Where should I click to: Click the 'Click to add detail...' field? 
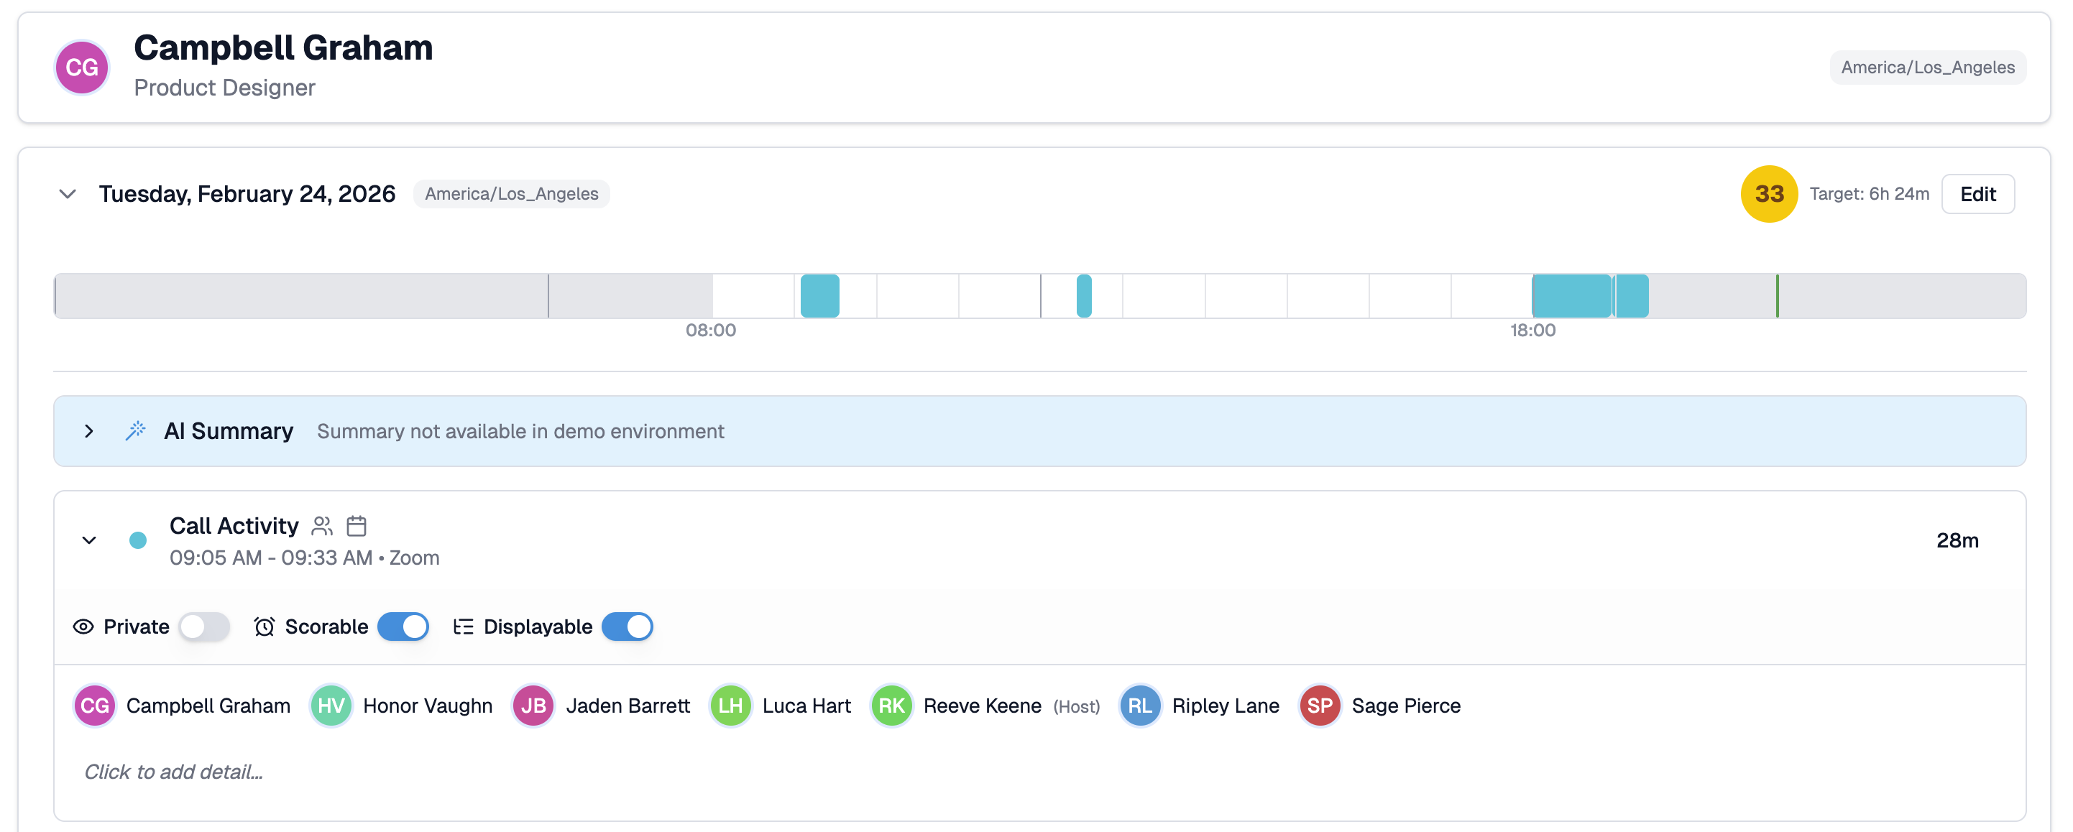(x=174, y=772)
